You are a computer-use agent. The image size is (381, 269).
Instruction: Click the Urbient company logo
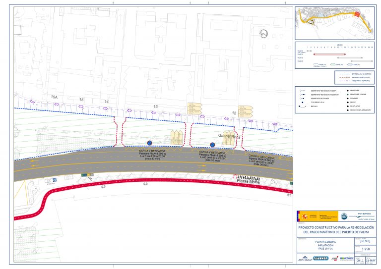tap(347, 258)
